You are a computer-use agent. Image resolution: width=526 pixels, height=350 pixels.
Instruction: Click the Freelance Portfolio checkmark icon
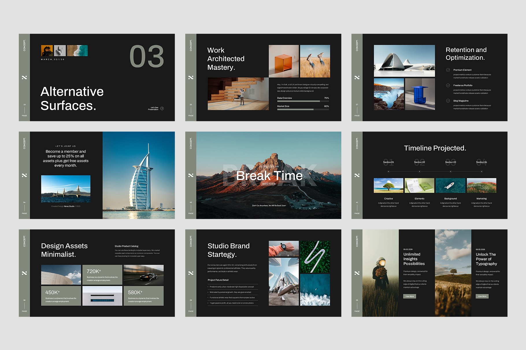tap(448, 85)
